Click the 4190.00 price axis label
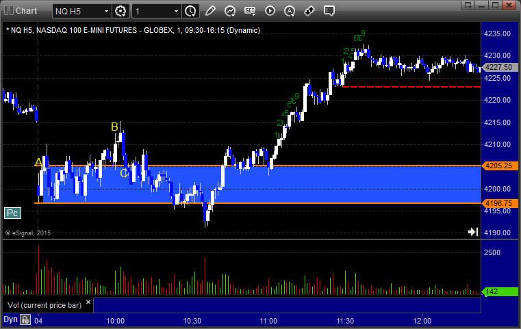The height and width of the screenshot is (329, 521). click(x=498, y=233)
